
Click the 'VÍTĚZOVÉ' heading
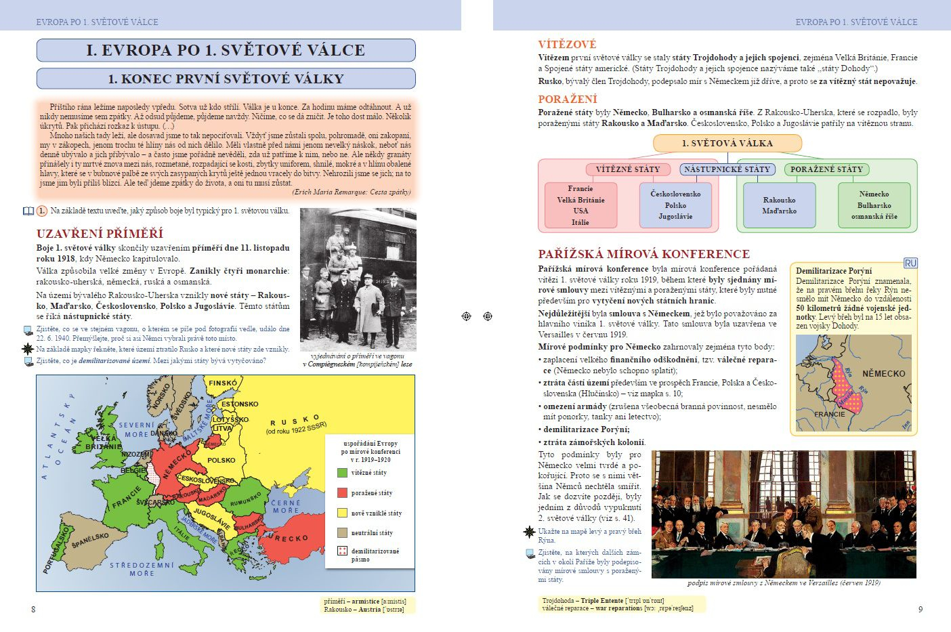(x=568, y=45)
